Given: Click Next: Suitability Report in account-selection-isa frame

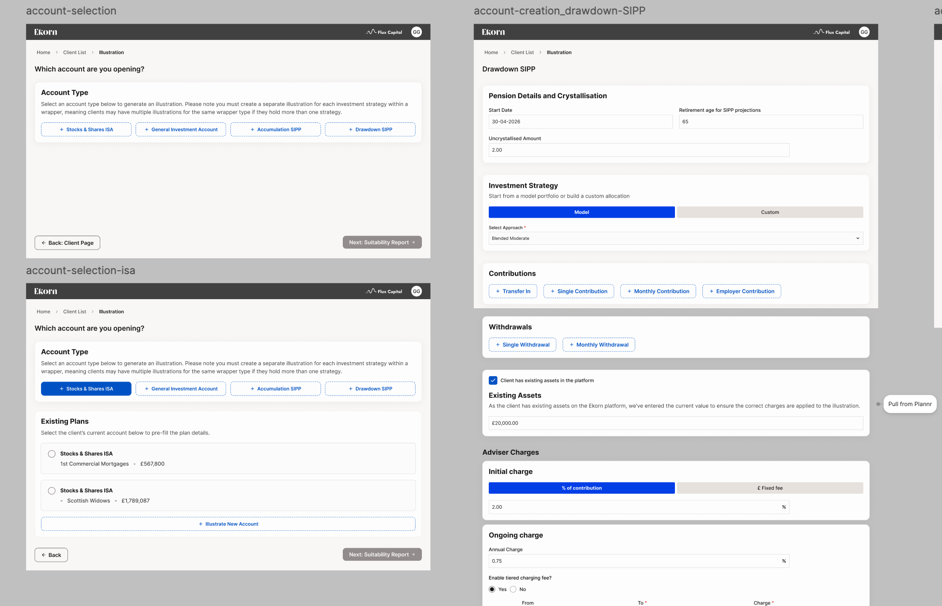Looking at the screenshot, I should tap(382, 554).
